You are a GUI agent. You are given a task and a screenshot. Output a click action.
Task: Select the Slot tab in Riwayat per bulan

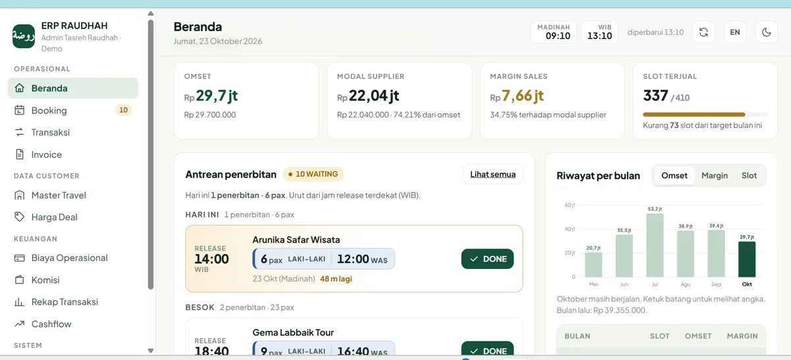749,175
